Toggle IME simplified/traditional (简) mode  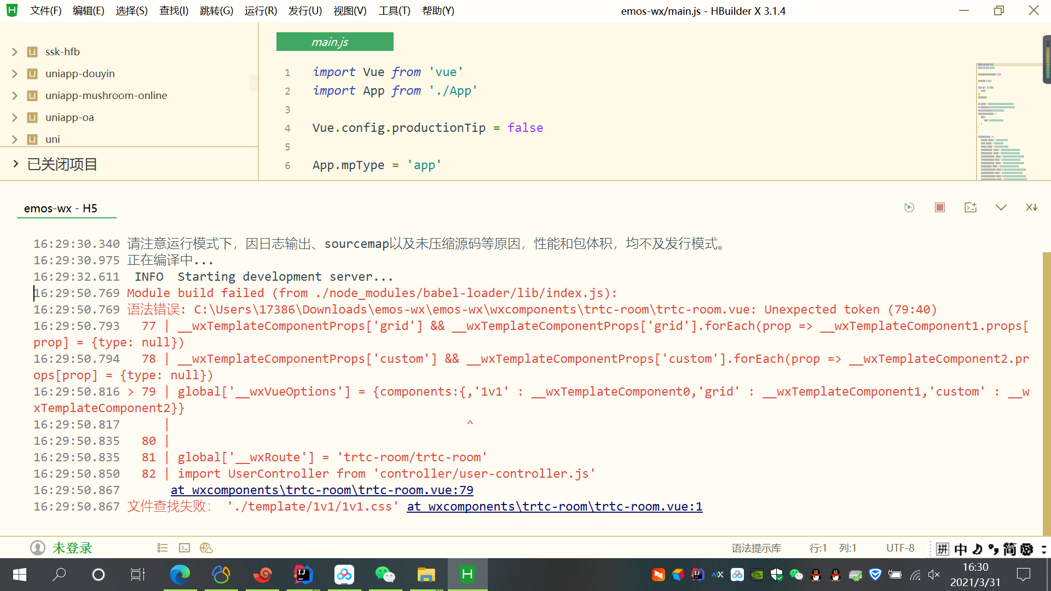(1010, 549)
